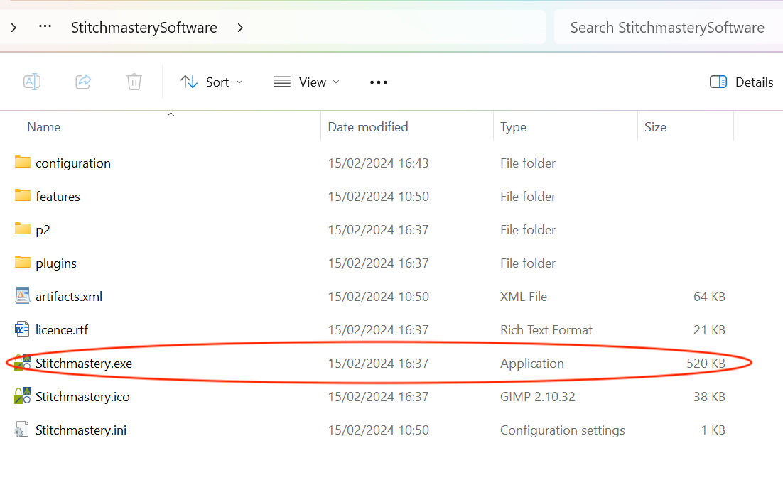Viewport: 783px width, 497px height.
Task: Select the Stitchmastery.exe file name
Action: point(84,364)
